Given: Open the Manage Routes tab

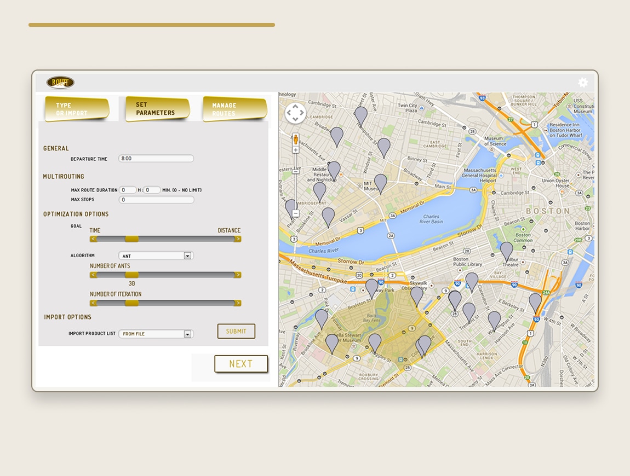Looking at the screenshot, I should (x=235, y=109).
